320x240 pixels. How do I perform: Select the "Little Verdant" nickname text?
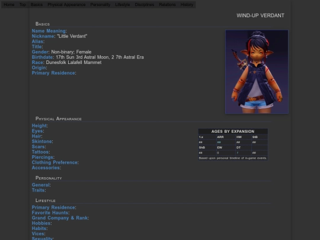(x=72, y=36)
